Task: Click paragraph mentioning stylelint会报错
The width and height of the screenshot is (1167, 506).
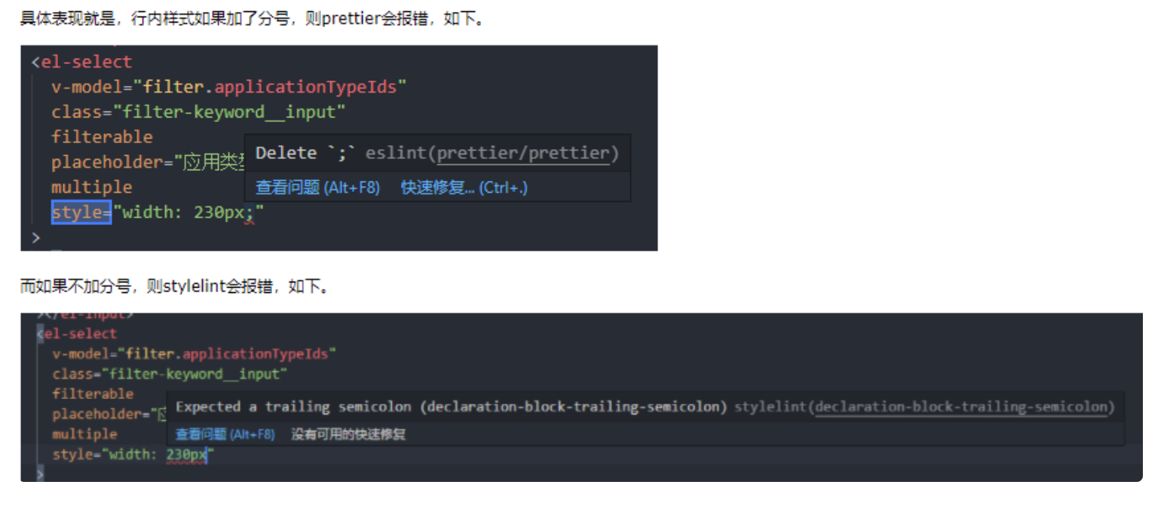Action: coord(174,286)
